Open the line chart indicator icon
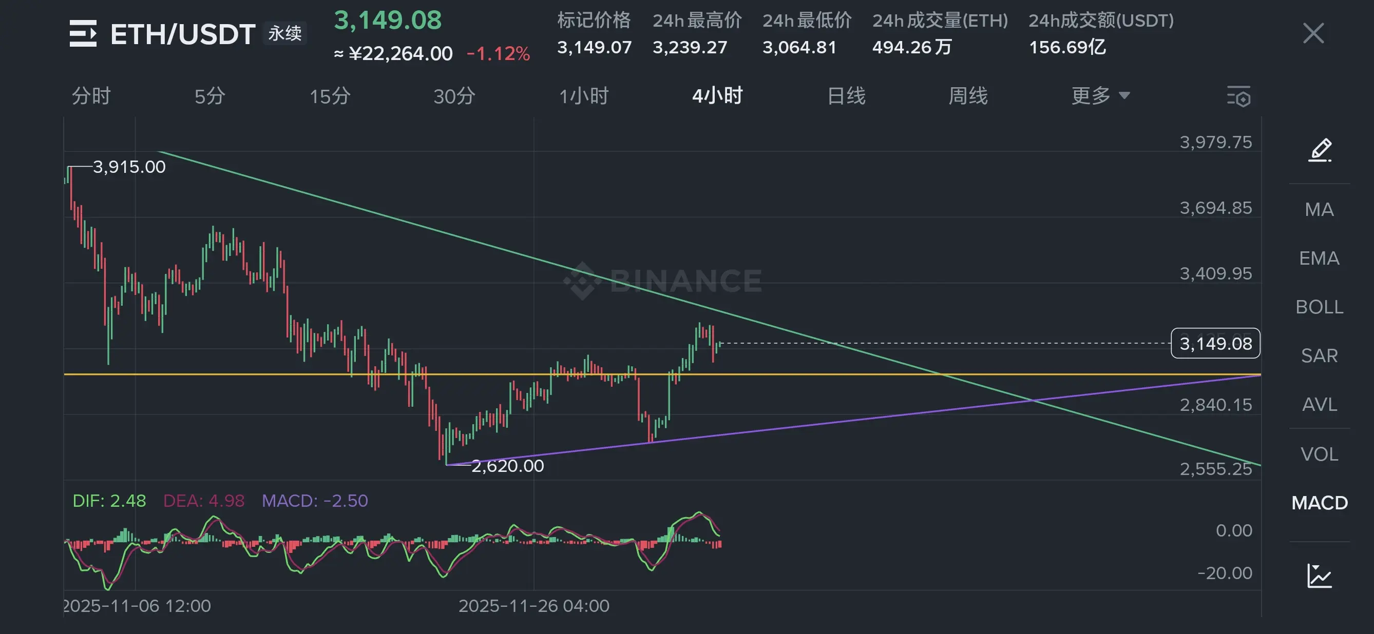This screenshot has height=634, width=1374. 1320,576
